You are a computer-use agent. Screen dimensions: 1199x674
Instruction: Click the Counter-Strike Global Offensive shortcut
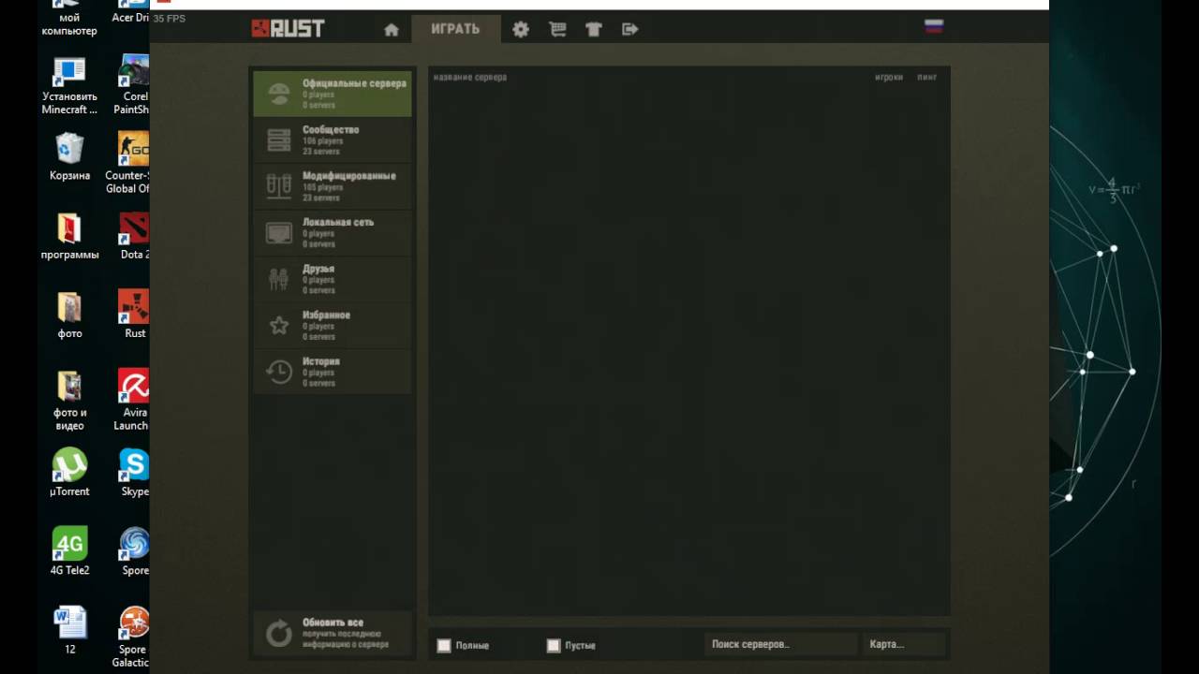point(128,163)
